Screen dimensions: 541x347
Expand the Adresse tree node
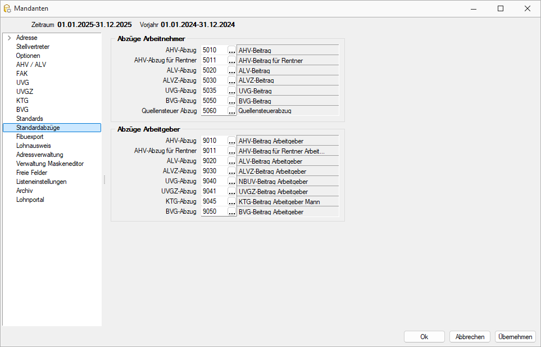point(10,38)
